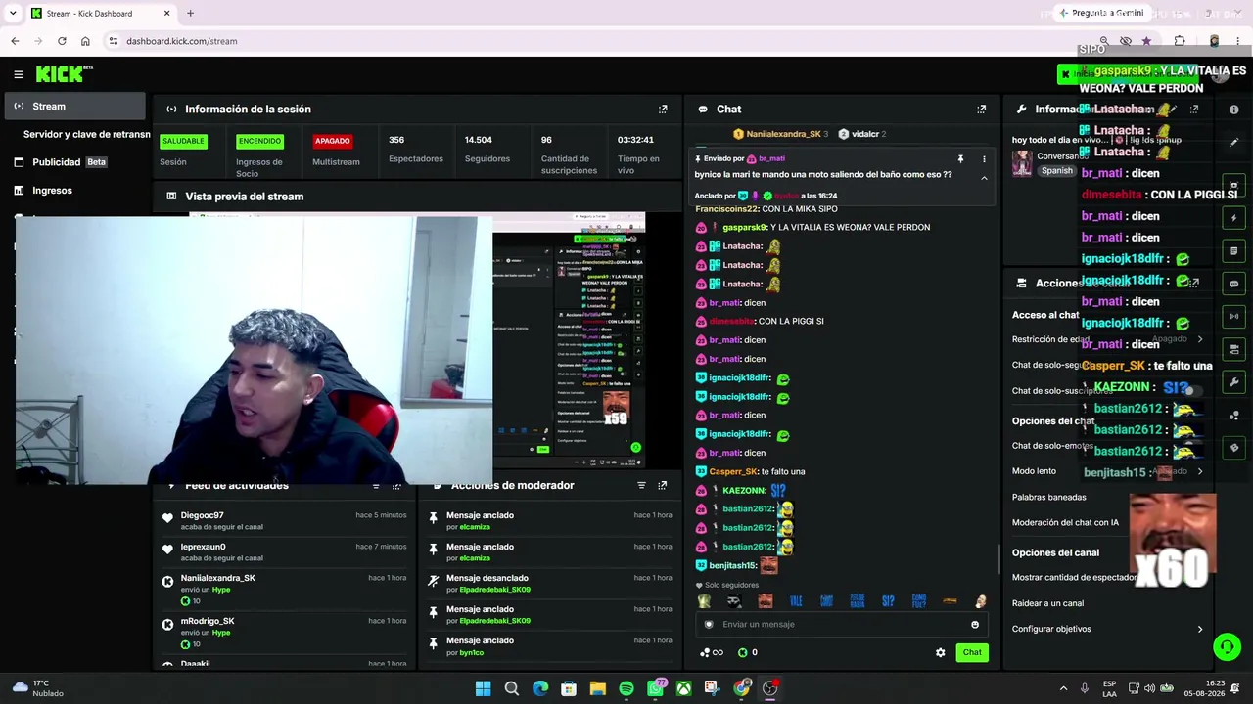Open Raidear a un canal
Image resolution: width=1253 pixels, height=704 pixels.
pyautogui.click(x=1047, y=603)
